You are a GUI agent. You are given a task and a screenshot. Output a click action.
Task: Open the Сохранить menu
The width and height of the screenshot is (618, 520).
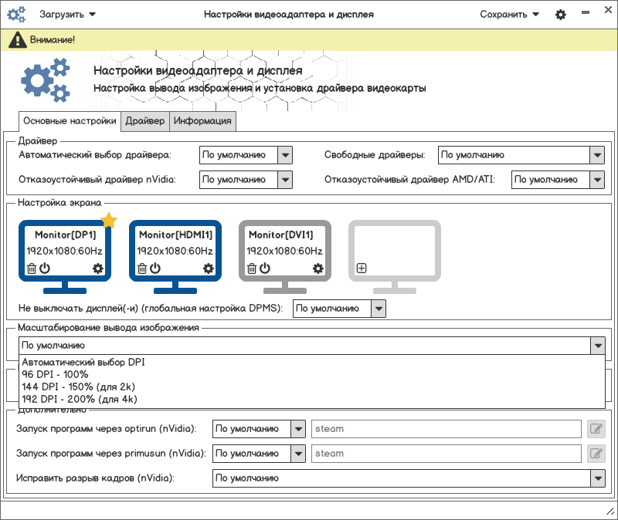point(509,15)
